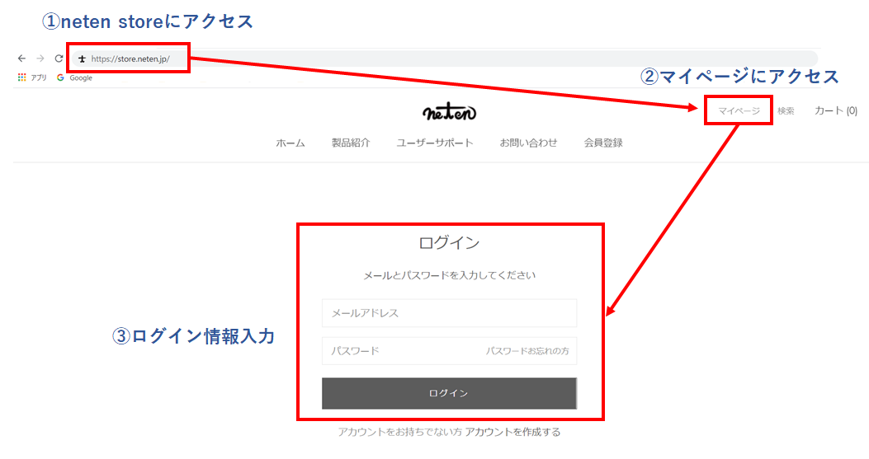Open 製品紹介 menu item

point(351,143)
